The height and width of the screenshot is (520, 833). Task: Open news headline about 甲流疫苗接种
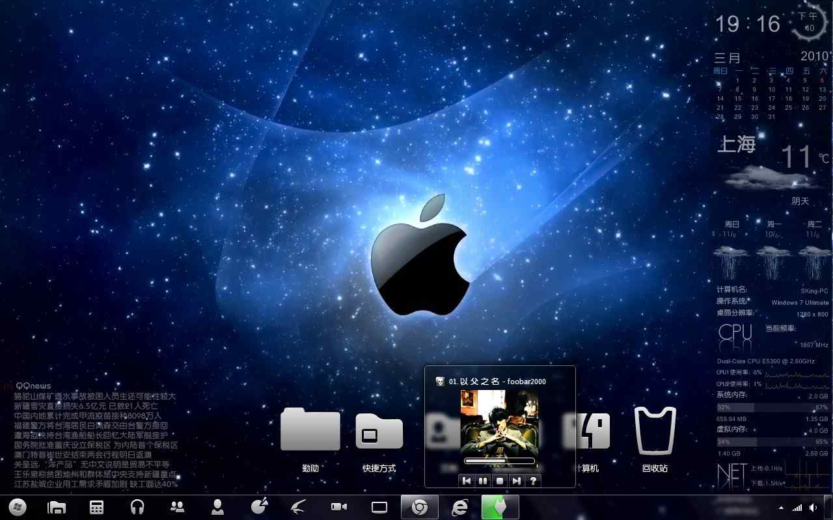click(x=88, y=415)
